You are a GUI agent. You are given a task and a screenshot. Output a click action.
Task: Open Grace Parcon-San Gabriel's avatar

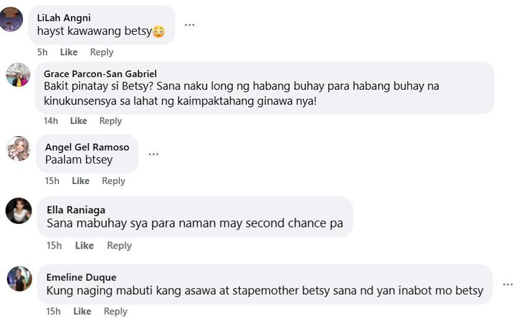[18, 75]
